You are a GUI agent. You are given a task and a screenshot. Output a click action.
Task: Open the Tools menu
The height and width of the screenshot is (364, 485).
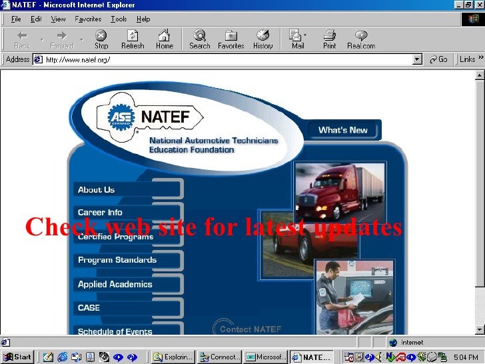(x=119, y=19)
